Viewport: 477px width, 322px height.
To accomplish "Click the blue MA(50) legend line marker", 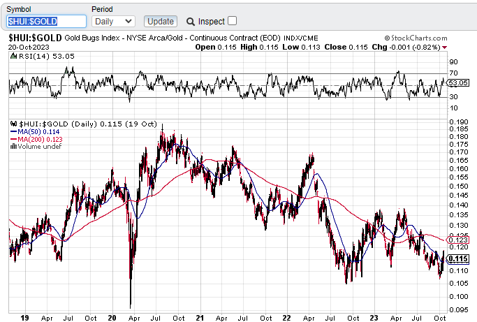I will (x=14, y=131).
